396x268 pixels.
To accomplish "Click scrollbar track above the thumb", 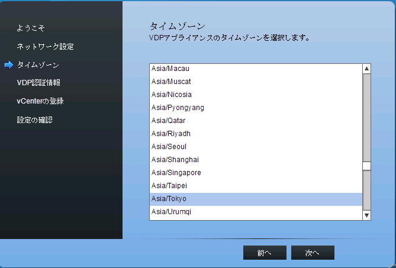I will [x=366, y=117].
